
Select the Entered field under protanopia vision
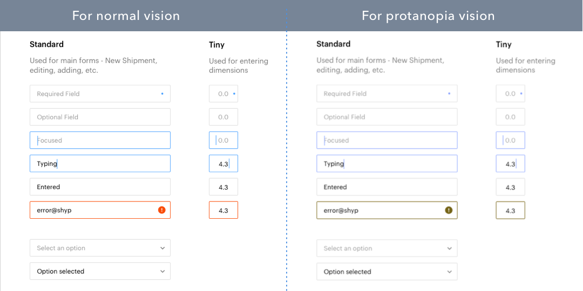(x=387, y=187)
